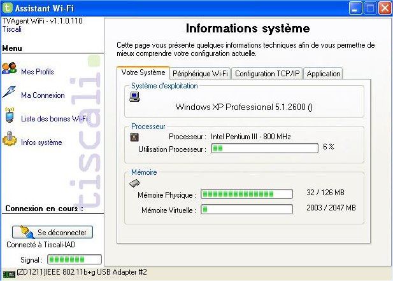Click the processor chip icon

click(134, 137)
